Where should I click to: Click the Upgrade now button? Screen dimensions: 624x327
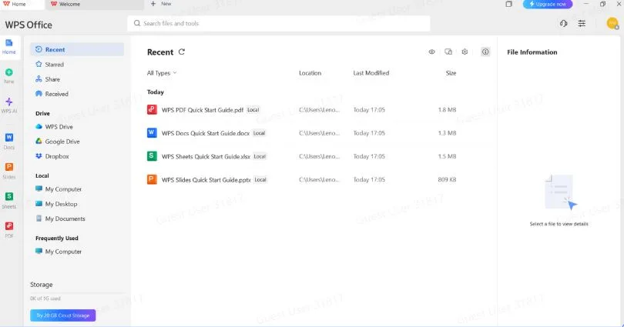click(x=548, y=4)
